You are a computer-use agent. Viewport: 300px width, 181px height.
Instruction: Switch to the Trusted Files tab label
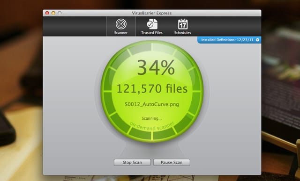point(152,33)
